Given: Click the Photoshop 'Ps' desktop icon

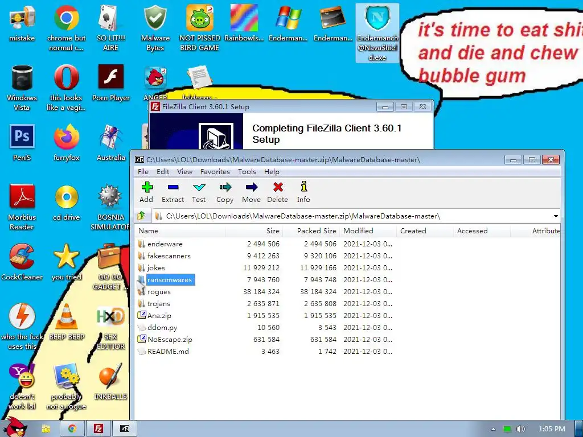Looking at the screenshot, I should 22,143.
